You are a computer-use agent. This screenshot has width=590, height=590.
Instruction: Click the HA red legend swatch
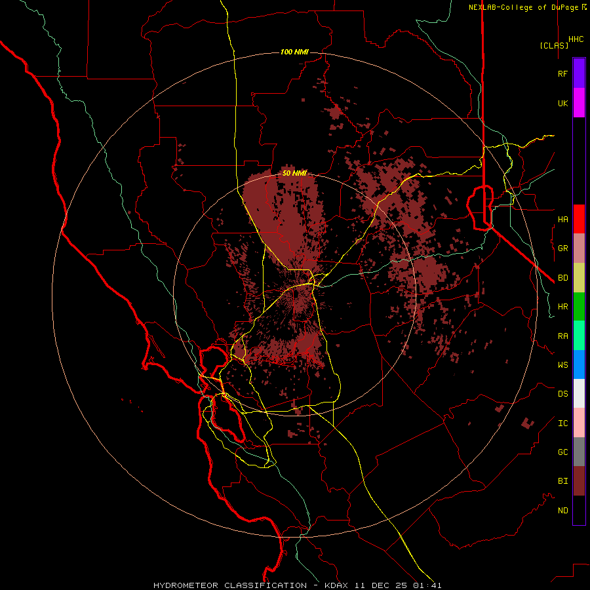click(x=579, y=219)
